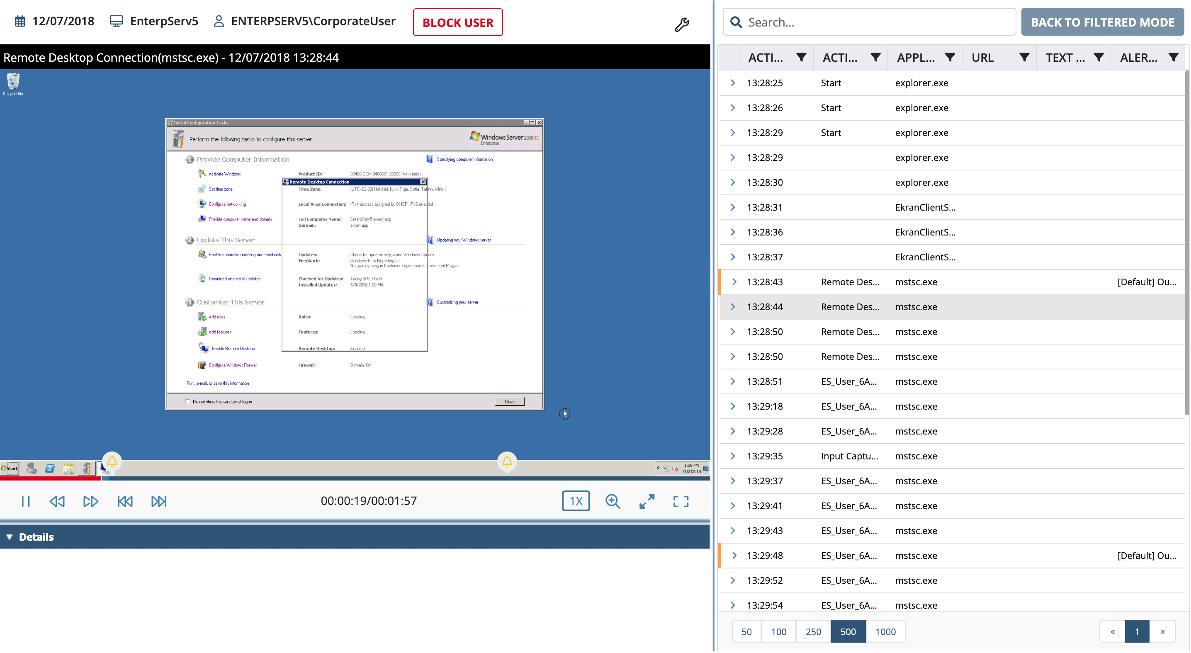Image resolution: width=1191 pixels, height=653 pixels.
Task: Click the recorded PowerShell taskbar icon
Action: point(50,469)
